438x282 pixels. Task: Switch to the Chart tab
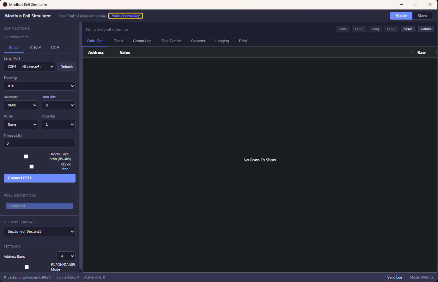pos(118,41)
